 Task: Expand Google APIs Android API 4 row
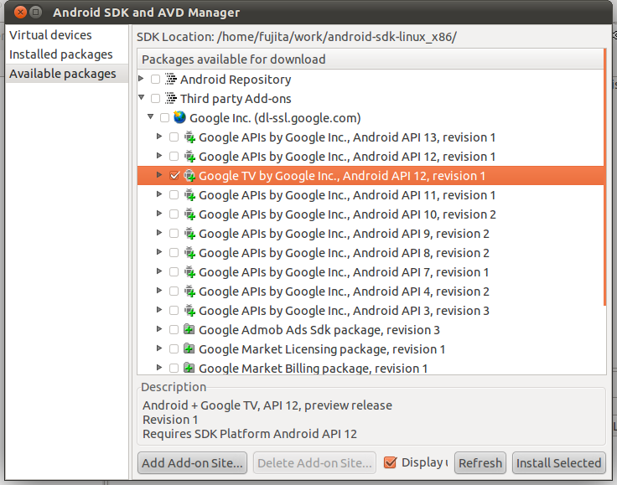(x=159, y=291)
